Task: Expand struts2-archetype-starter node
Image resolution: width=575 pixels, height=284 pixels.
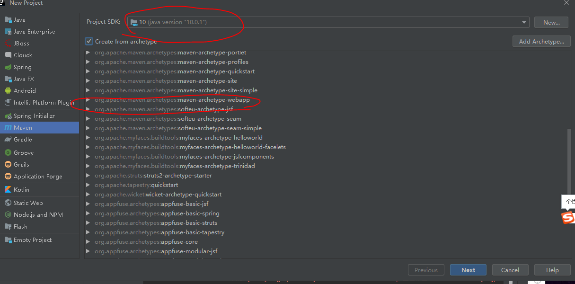Action: [88, 176]
